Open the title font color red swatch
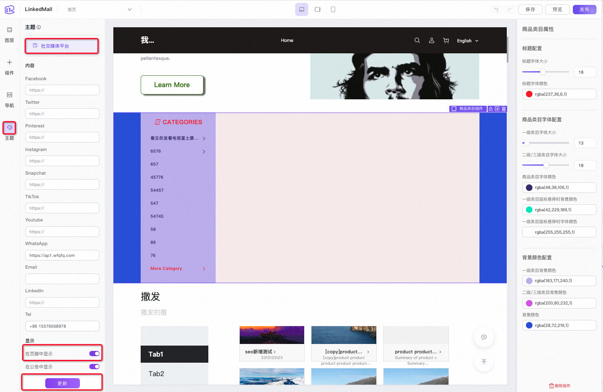This screenshot has width=603, height=392. coord(529,94)
